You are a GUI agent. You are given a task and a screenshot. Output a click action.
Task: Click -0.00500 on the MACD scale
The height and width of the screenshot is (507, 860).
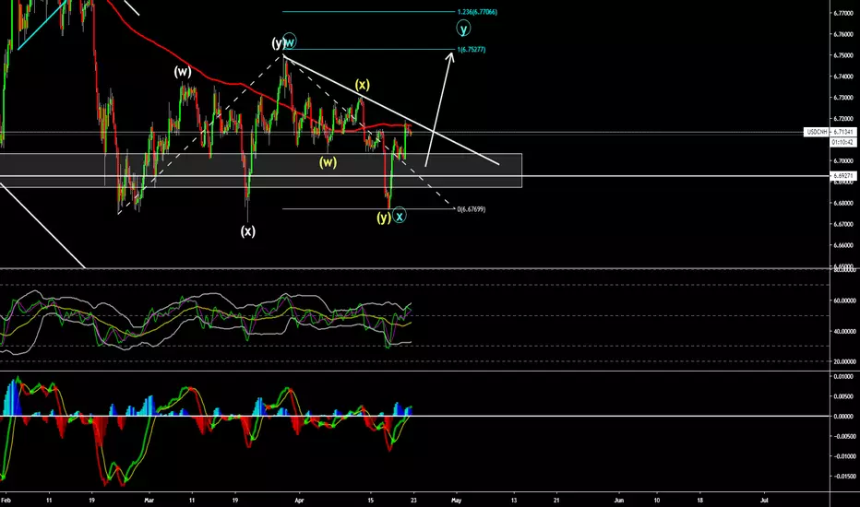tap(842, 436)
